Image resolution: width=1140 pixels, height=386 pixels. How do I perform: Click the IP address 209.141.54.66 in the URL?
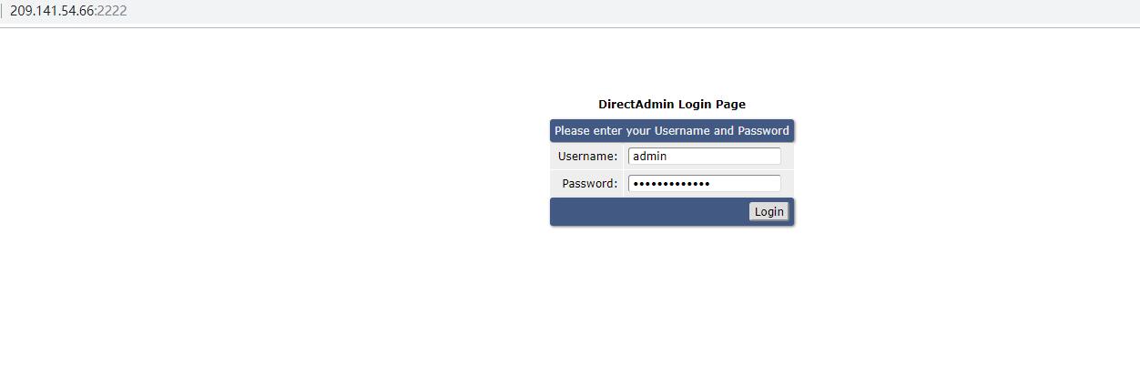(x=53, y=11)
